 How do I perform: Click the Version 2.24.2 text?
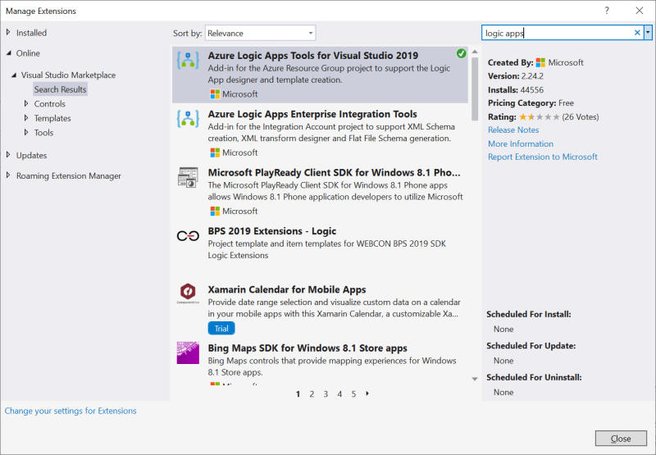click(x=516, y=76)
